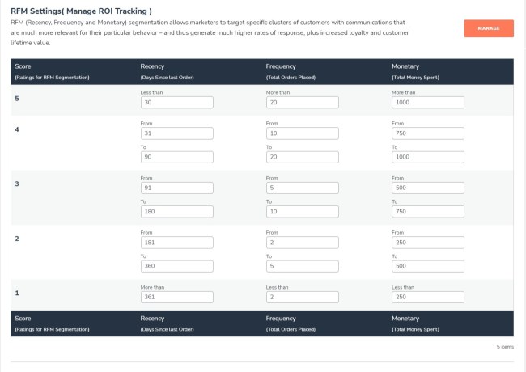Click Recency 'To' field for score 4
The image size is (526, 372).
click(x=176, y=158)
